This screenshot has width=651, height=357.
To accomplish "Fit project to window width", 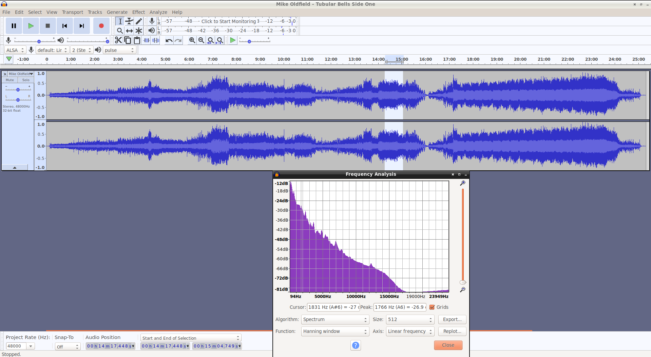I will 220,40.
